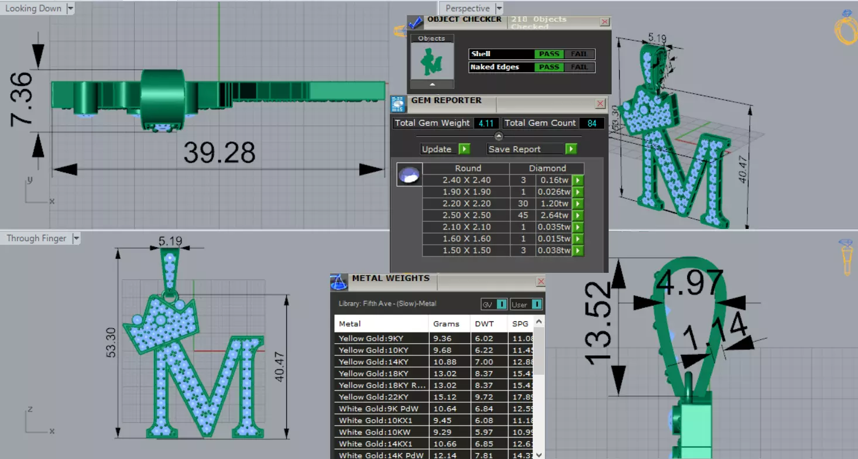Sort by the Metal column header
Screen dimensions: 858x459
(382, 324)
